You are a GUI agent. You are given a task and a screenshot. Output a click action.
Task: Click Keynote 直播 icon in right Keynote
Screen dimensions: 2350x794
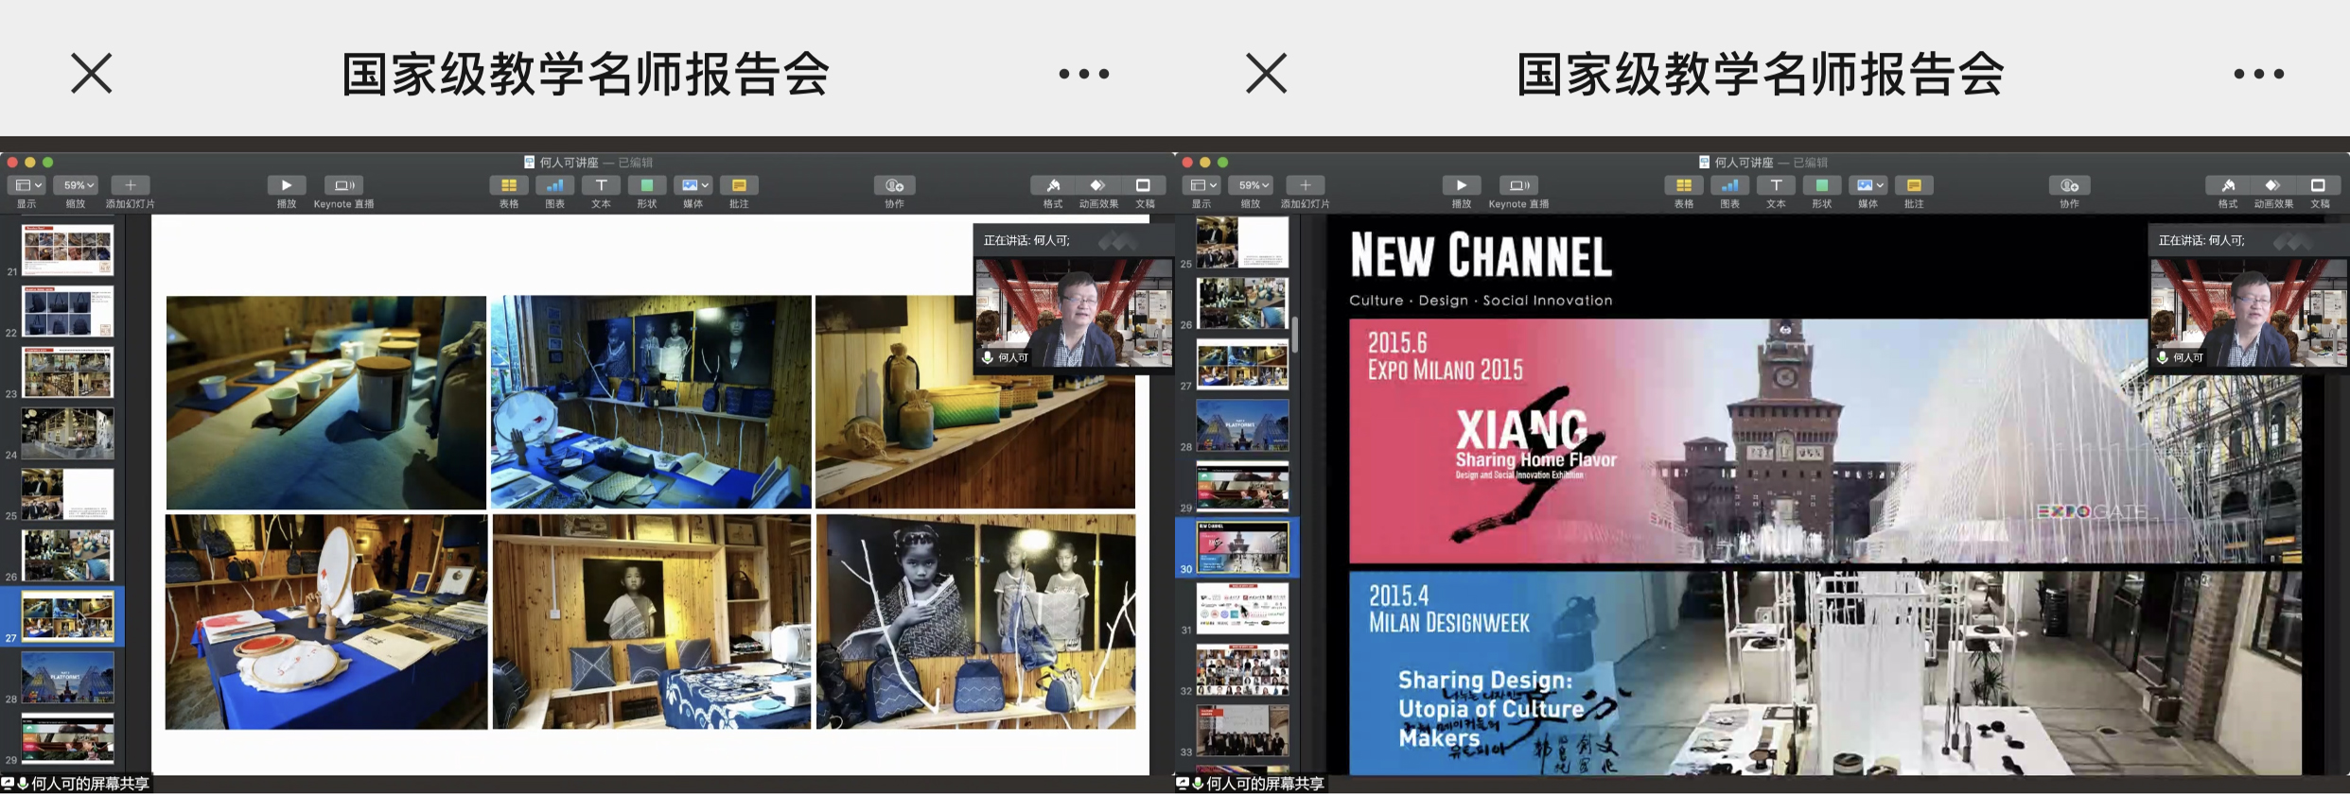pos(1519,185)
